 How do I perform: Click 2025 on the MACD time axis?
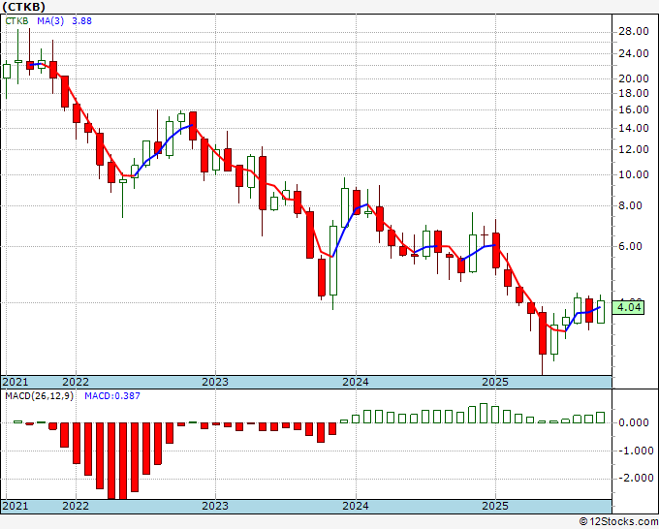point(495,506)
